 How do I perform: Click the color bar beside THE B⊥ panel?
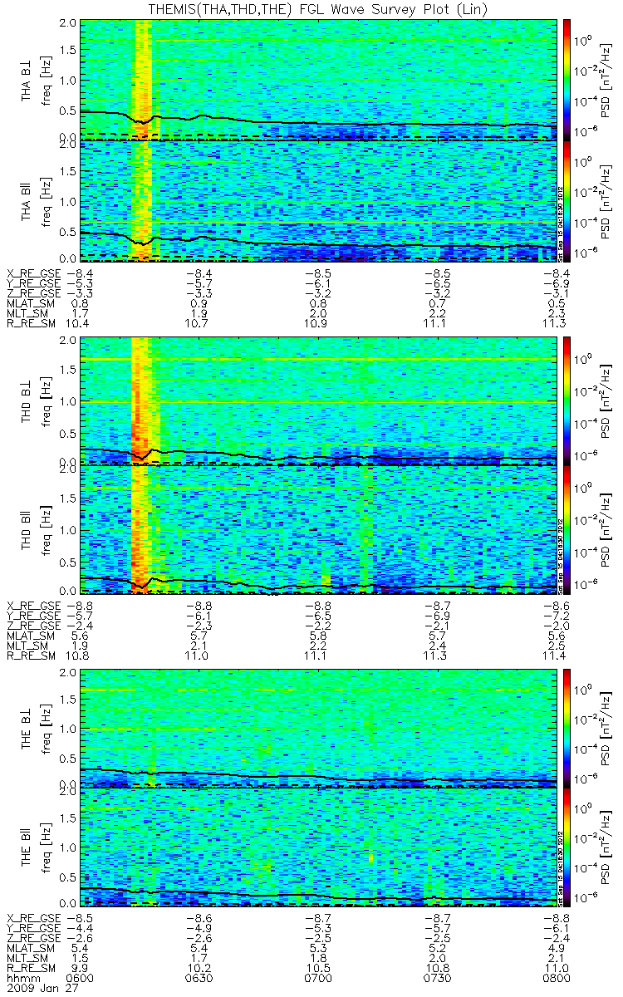tap(567, 728)
